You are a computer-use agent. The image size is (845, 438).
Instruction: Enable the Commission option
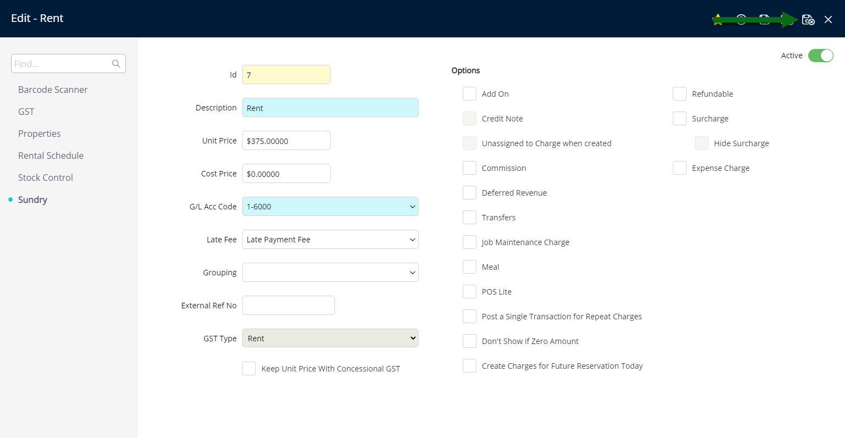click(469, 168)
